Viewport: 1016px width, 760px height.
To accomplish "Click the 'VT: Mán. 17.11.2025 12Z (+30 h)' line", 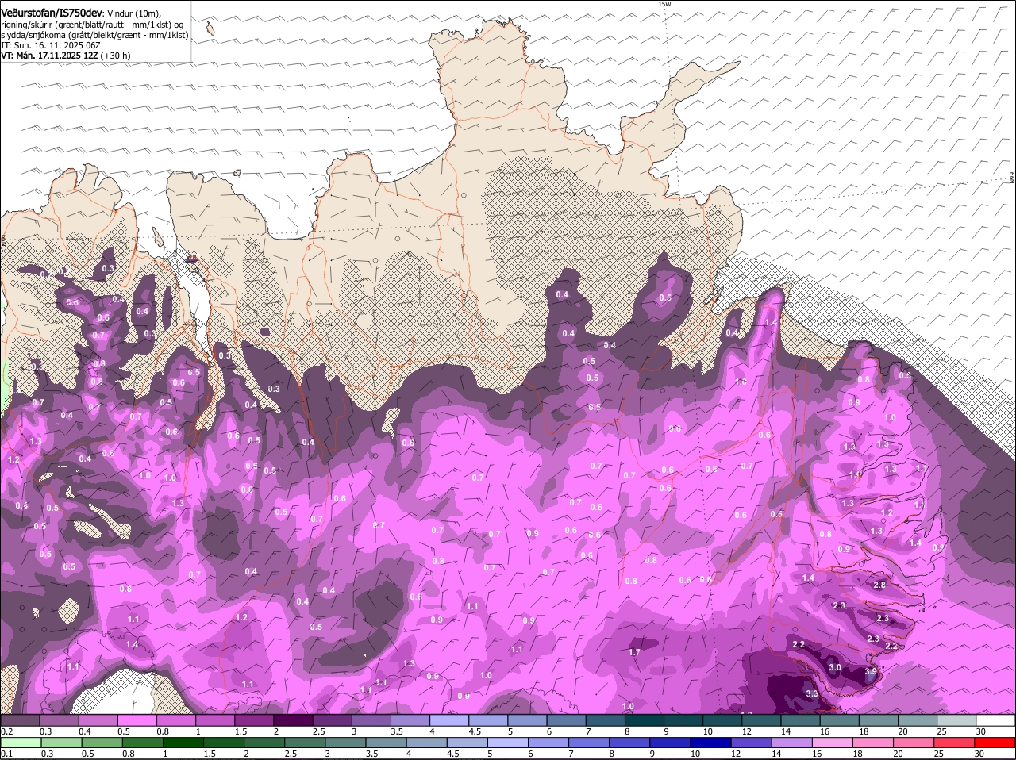I will (65, 56).
